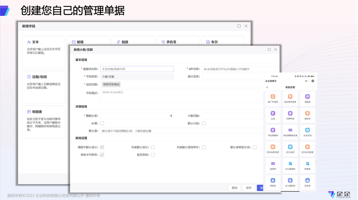Open the 客户申请单 icon in mobile panel
The width and height of the screenshot is (358, 200).
tap(273, 97)
